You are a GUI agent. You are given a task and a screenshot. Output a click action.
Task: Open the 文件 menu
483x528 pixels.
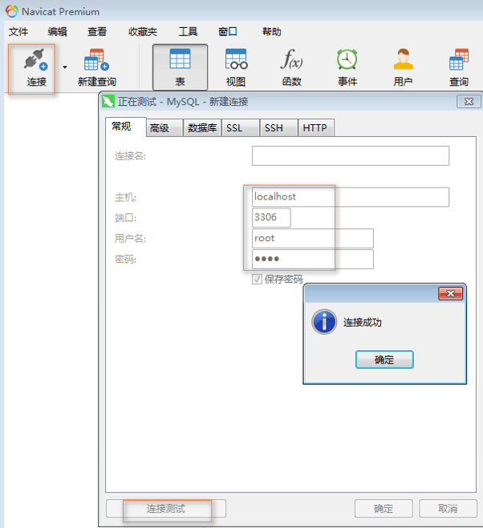pos(18,32)
